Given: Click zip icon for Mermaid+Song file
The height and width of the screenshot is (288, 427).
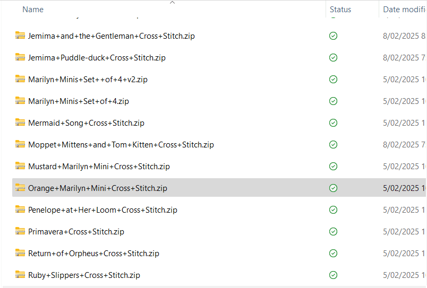Looking at the screenshot, I should 20,123.
